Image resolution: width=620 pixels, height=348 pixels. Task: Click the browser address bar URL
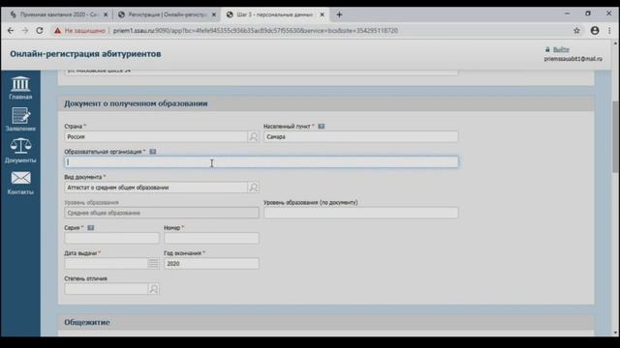256,30
